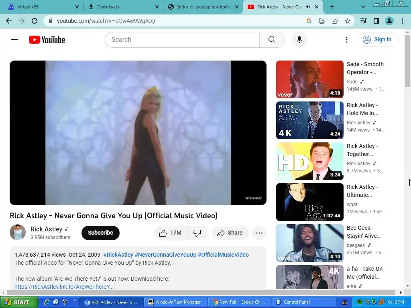This screenshot has height=308, width=411.
Task: Expand quick launch overflow chevron
Action: click(75, 300)
